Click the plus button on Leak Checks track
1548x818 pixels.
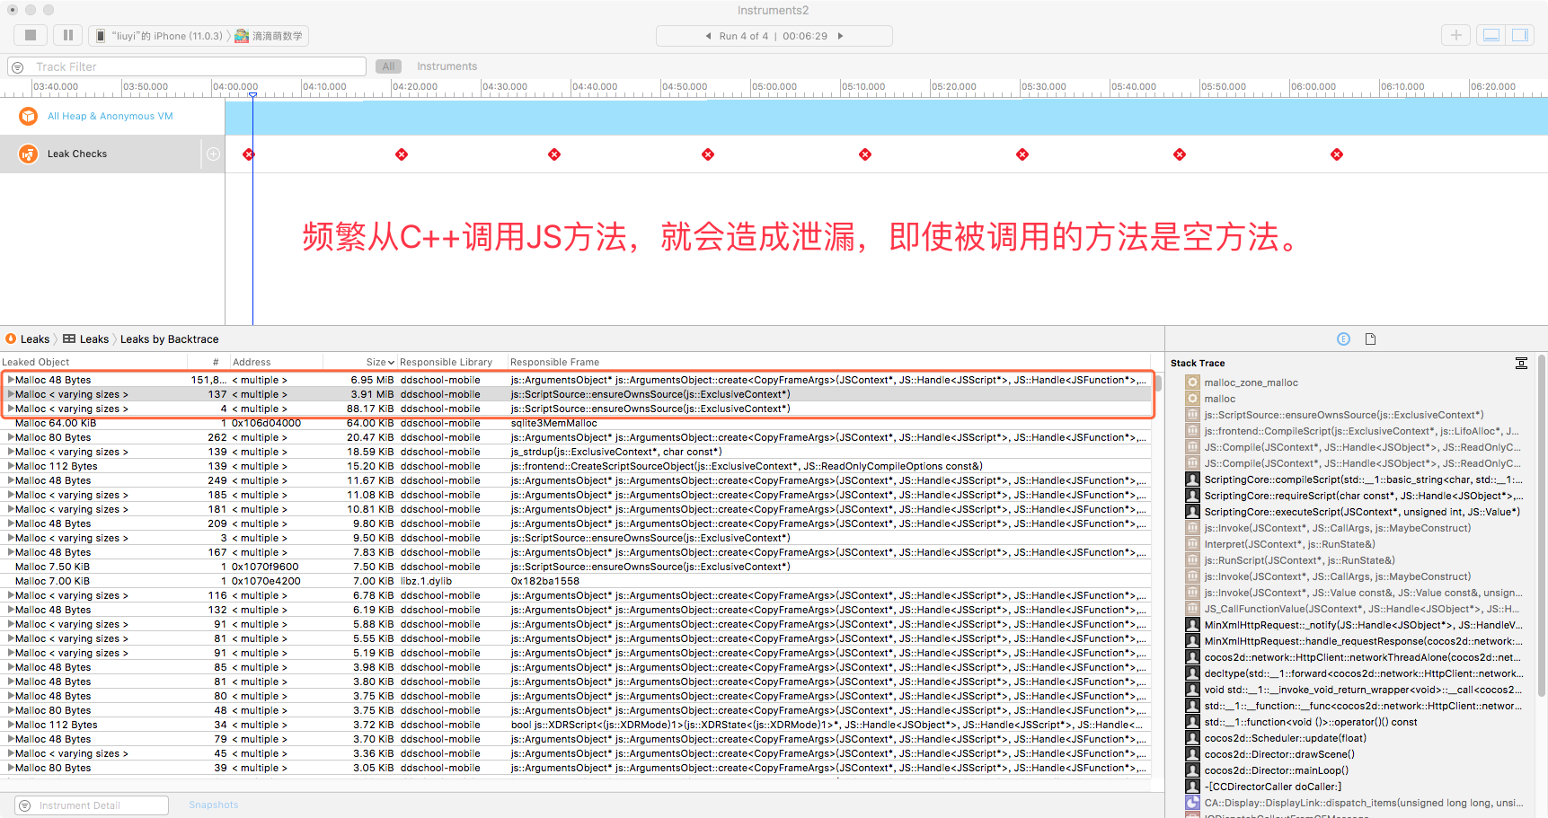coord(213,154)
